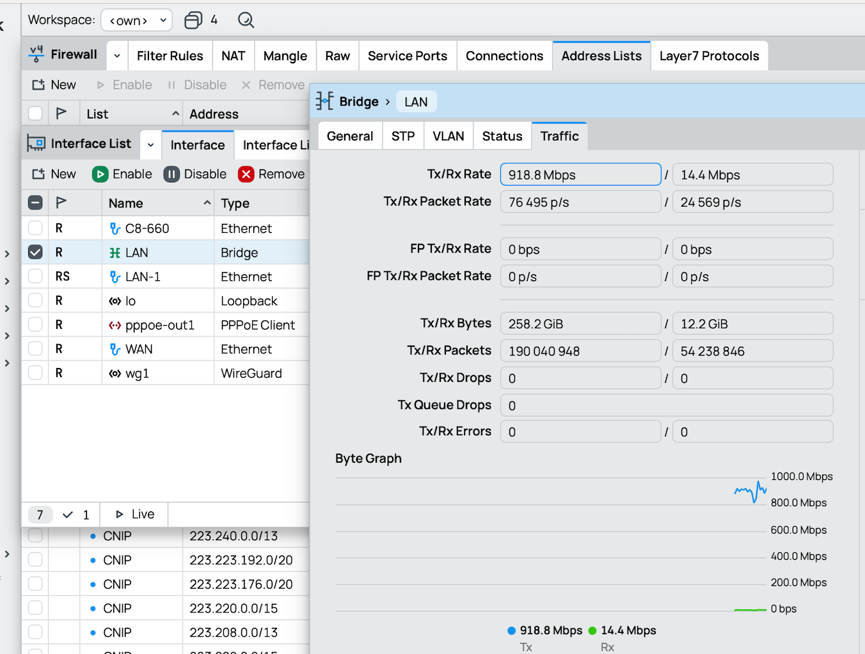Click the flag column icon in Interface table
This screenshot has height=654, width=865.
pos(61,203)
